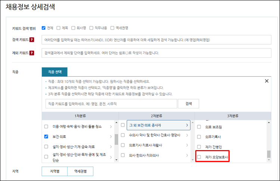Check the 재가 요양보호사 checkbox

point(199,157)
